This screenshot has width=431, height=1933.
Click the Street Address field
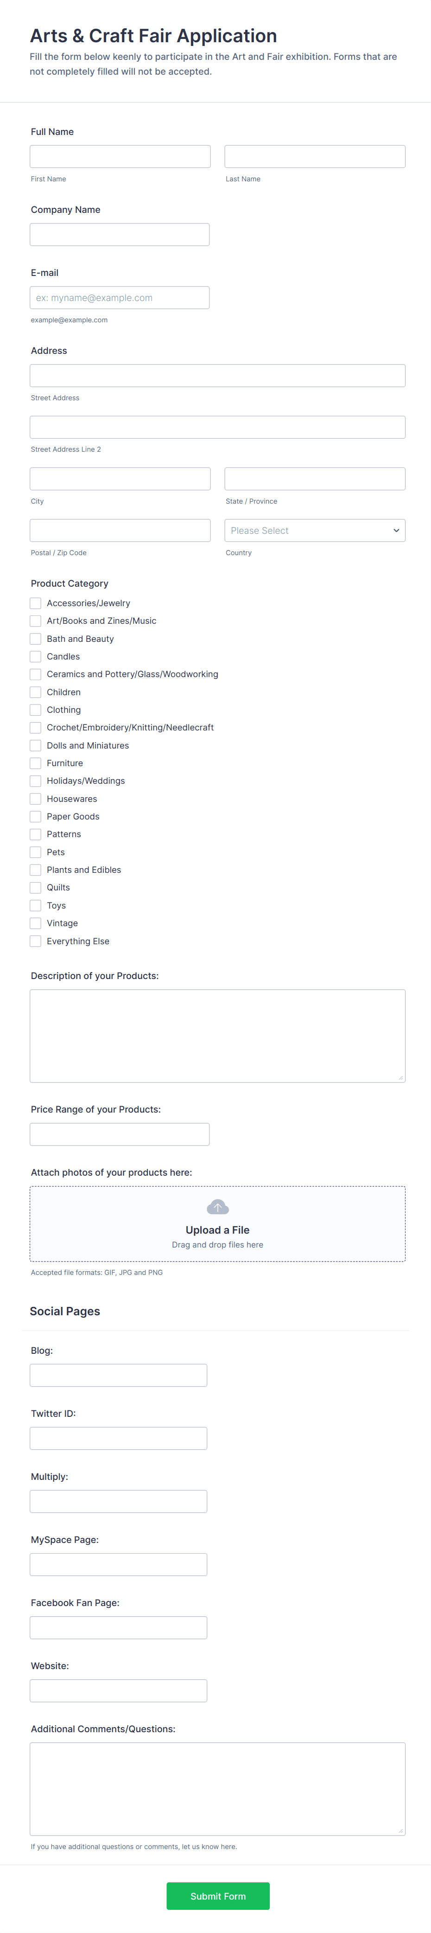click(x=217, y=375)
